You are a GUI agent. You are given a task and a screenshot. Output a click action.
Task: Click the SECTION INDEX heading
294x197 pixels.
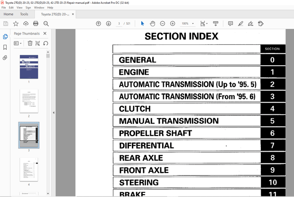tap(182, 36)
